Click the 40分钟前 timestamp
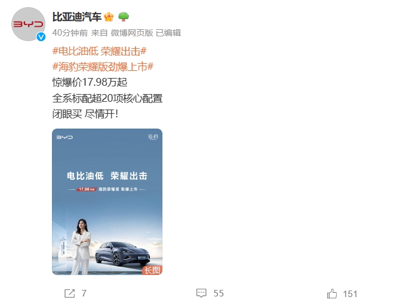This screenshot has height=306, width=415. click(70, 33)
